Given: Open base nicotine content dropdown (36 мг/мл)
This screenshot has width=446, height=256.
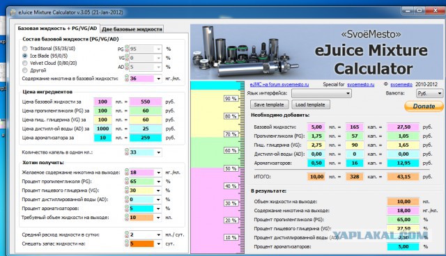Looking at the screenshot, I should click(x=158, y=79).
